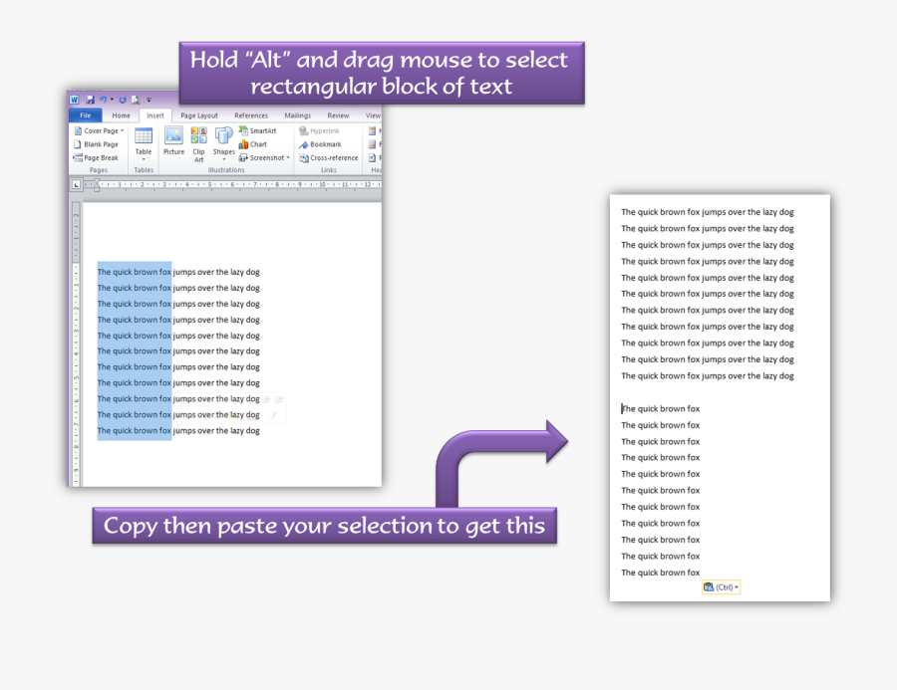Open the Cover Page gallery
The image size is (897, 690).
tap(103, 130)
